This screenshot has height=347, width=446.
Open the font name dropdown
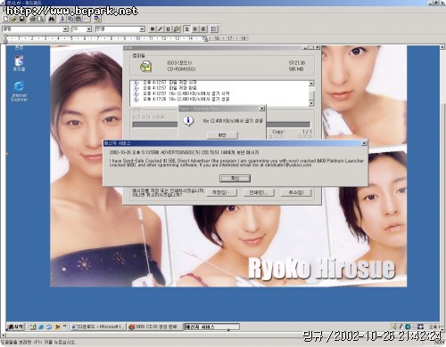pos(65,29)
